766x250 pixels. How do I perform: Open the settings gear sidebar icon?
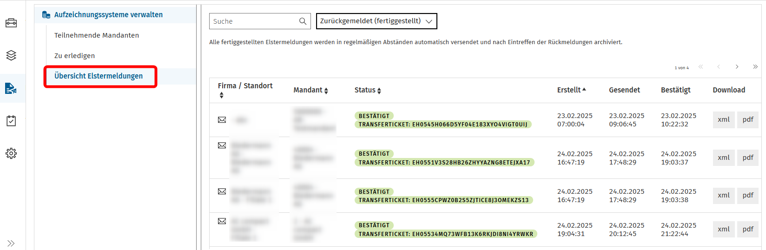[11, 153]
